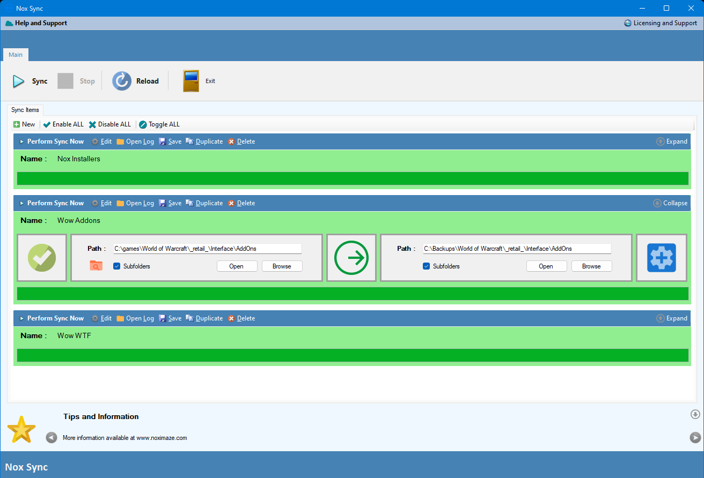Click the destination path field C:\Backups
Image resolution: width=704 pixels, height=478 pixels.
pyautogui.click(x=517, y=249)
